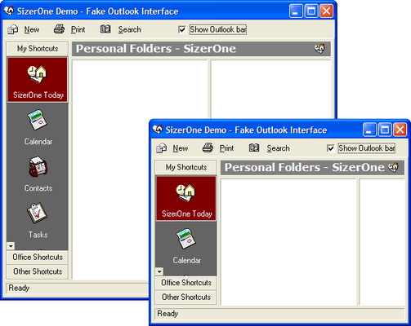Uncheck Show Outlook bar in front window

pos(331,148)
